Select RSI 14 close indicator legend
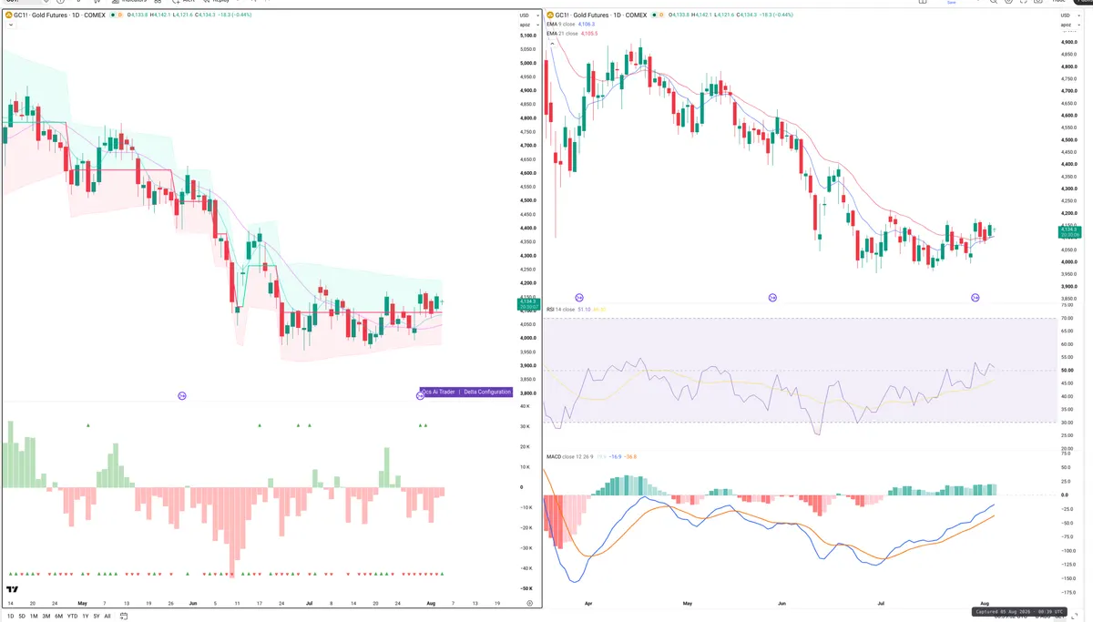 pyautogui.click(x=560, y=310)
